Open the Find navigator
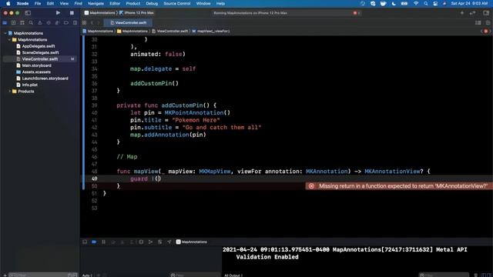The image size is (493, 277). [x=31, y=22]
